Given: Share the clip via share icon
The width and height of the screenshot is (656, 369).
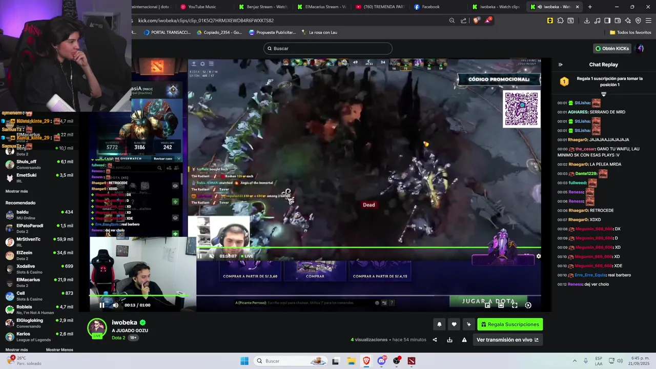Looking at the screenshot, I should pos(435,340).
